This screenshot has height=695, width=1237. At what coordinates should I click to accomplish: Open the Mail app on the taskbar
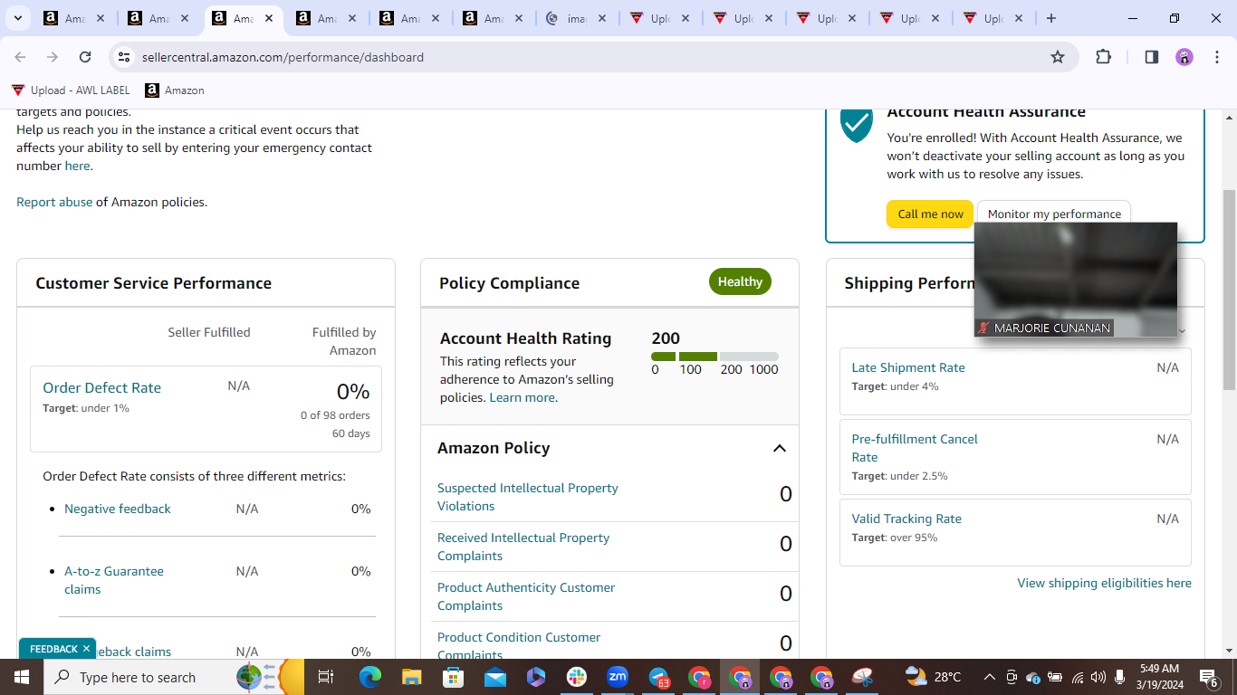pos(494,677)
